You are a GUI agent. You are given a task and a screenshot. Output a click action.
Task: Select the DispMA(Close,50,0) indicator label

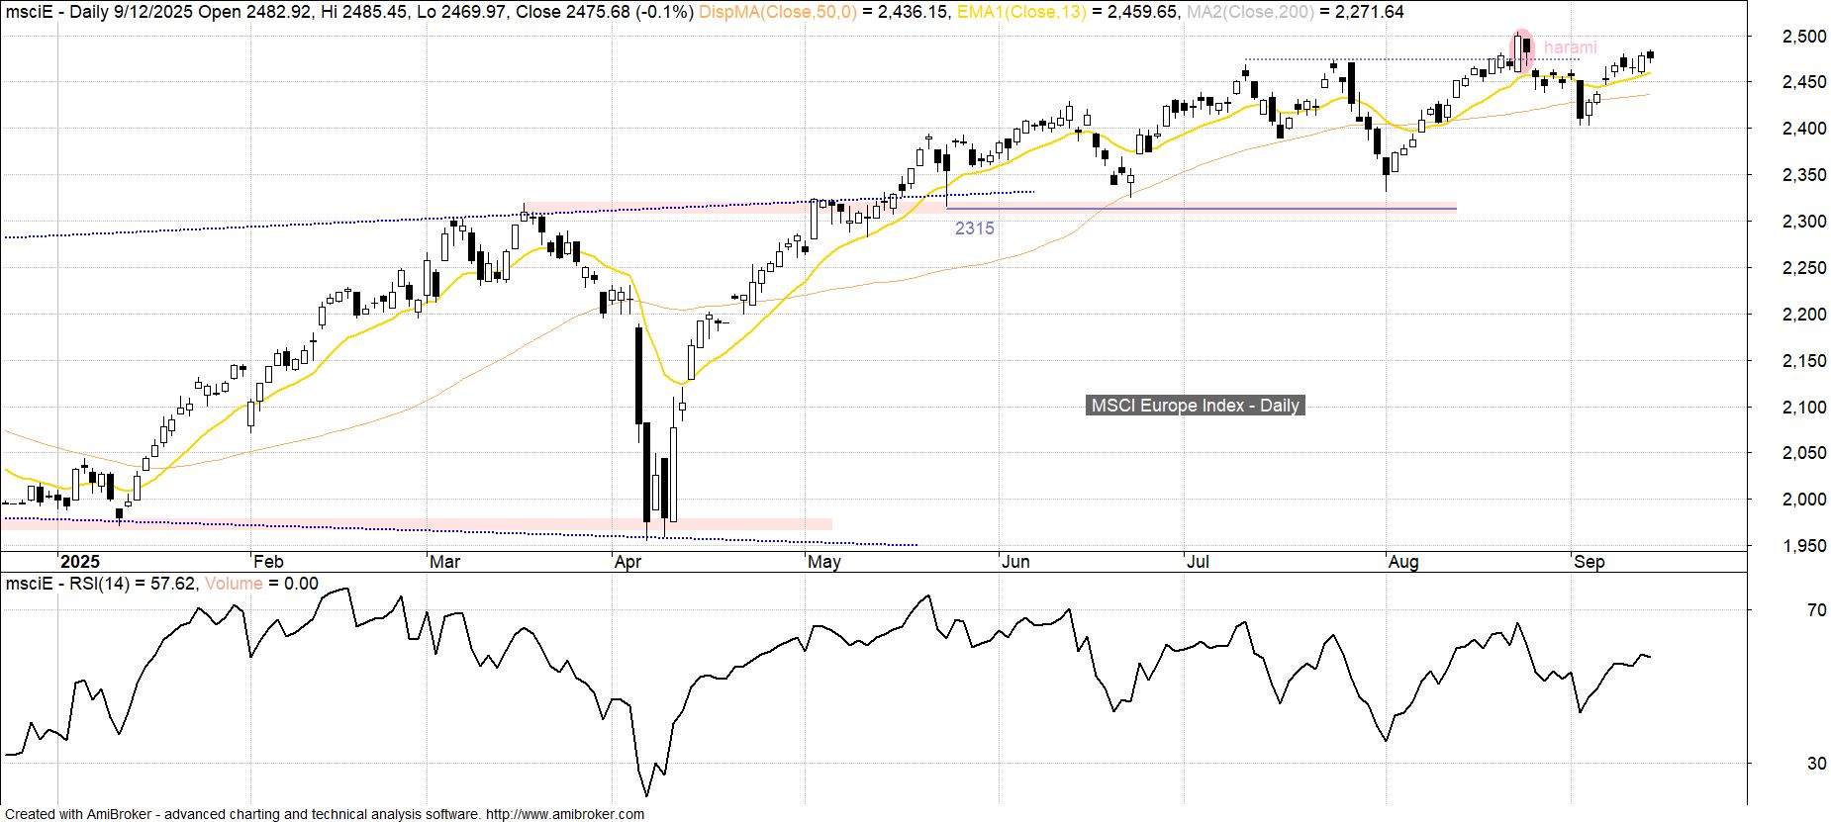(777, 12)
